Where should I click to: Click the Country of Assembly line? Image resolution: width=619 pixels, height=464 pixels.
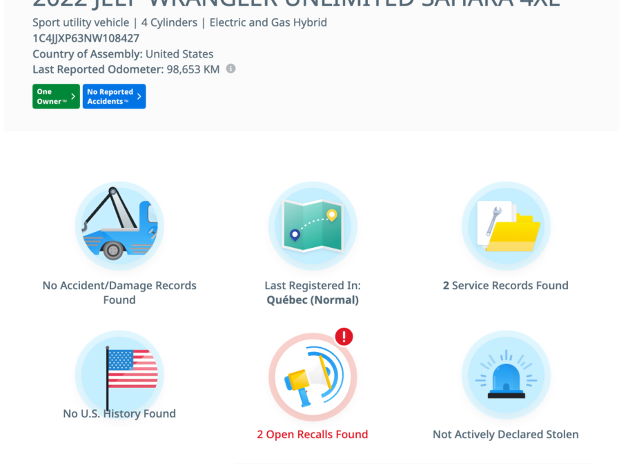point(123,54)
